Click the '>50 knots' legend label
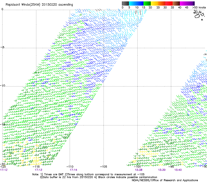This screenshot has width=207, height=182. 199,8
